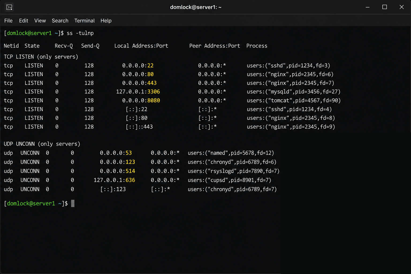Click the rsyslogd process entry pid=7890

click(x=234, y=171)
